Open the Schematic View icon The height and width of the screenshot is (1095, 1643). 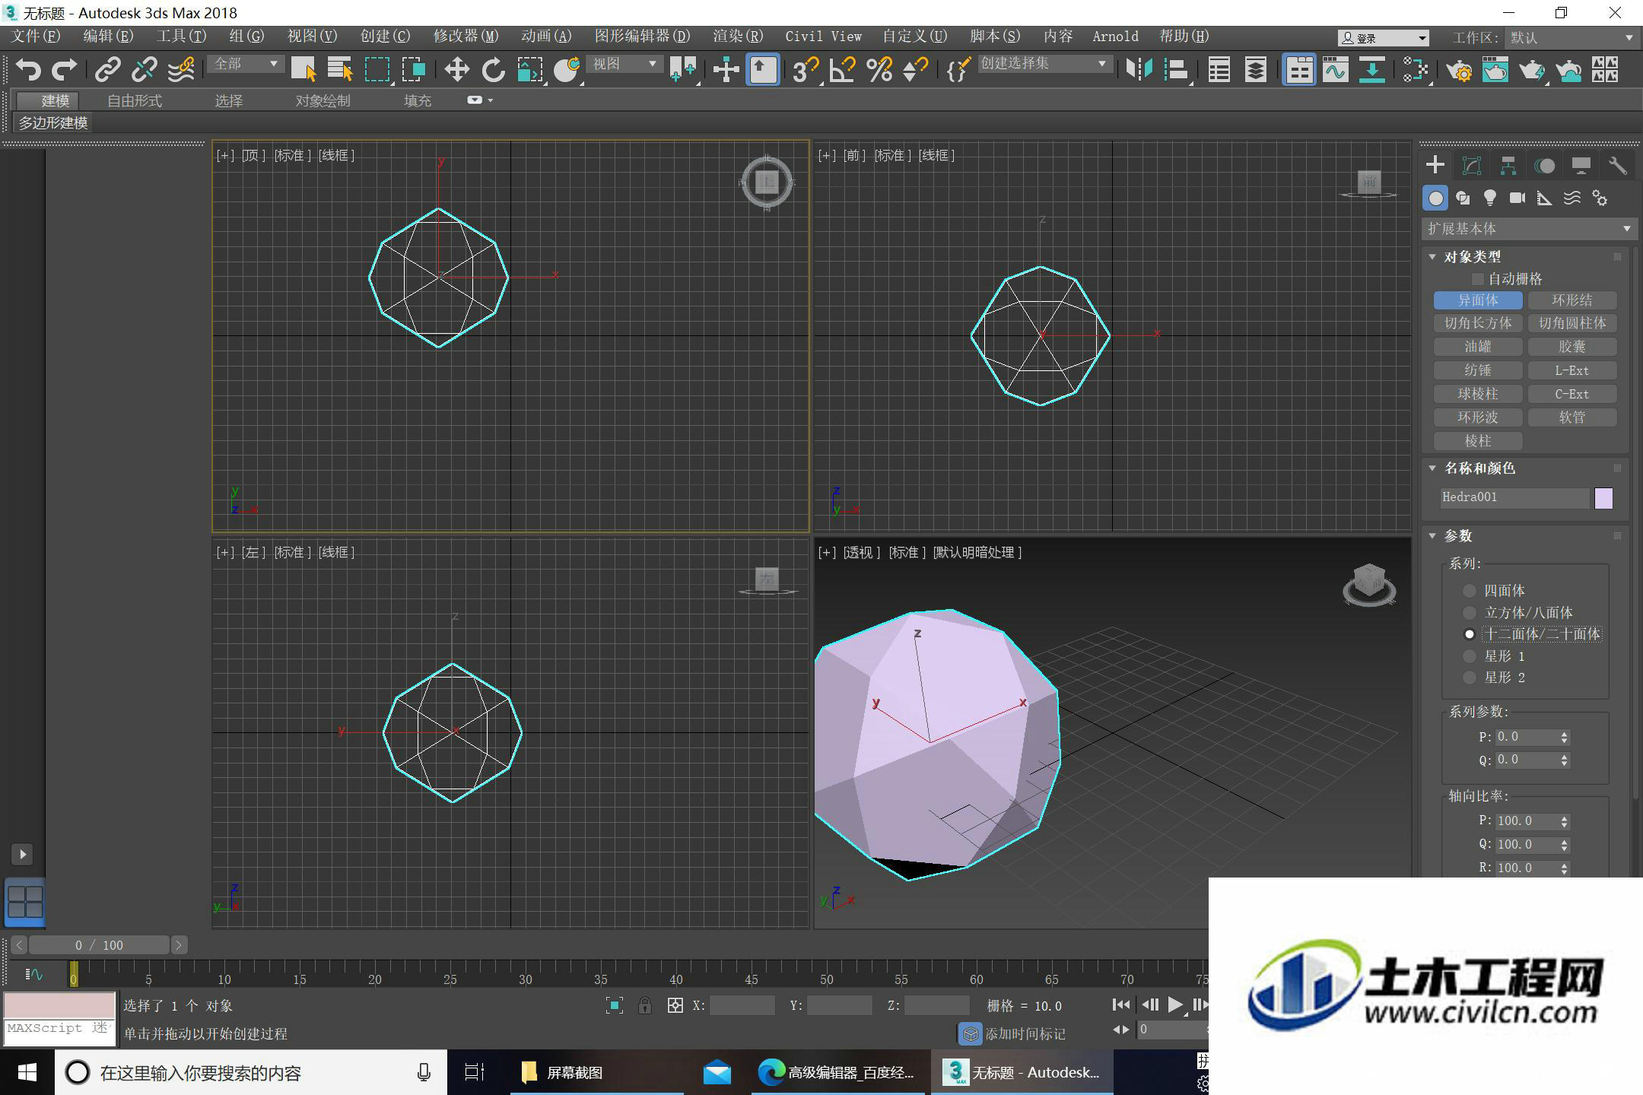(1372, 70)
